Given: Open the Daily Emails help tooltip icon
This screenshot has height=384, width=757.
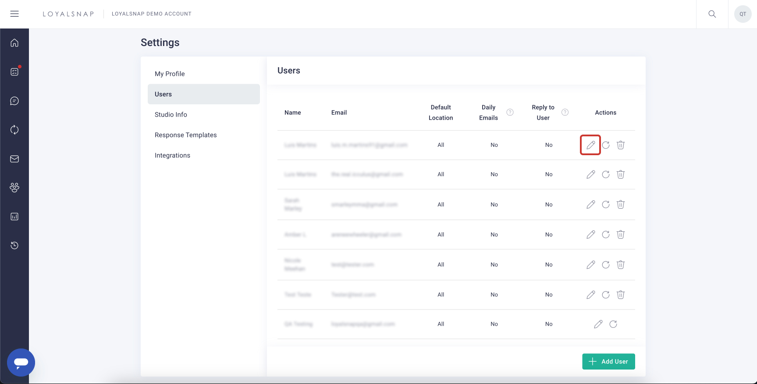Looking at the screenshot, I should click(x=510, y=112).
